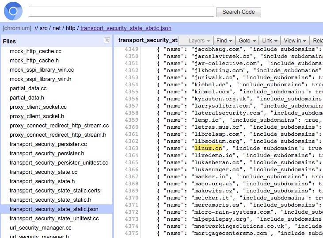This screenshot has width=323, height=238.
Task: Navigate to src breadcrumb
Action: pyautogui.click(x=44, y=28)
